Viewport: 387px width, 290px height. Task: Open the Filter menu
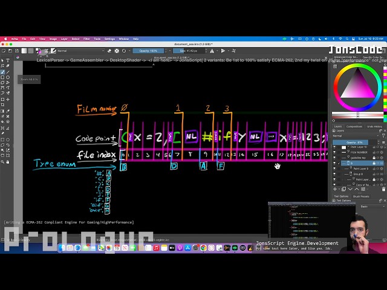pyautogui.click(x=86, y=39)
